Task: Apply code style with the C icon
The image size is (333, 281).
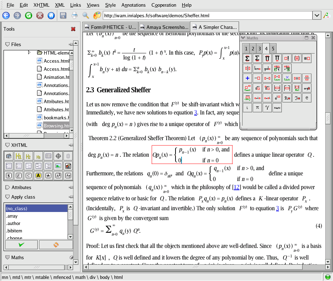Action: point(29,176)
